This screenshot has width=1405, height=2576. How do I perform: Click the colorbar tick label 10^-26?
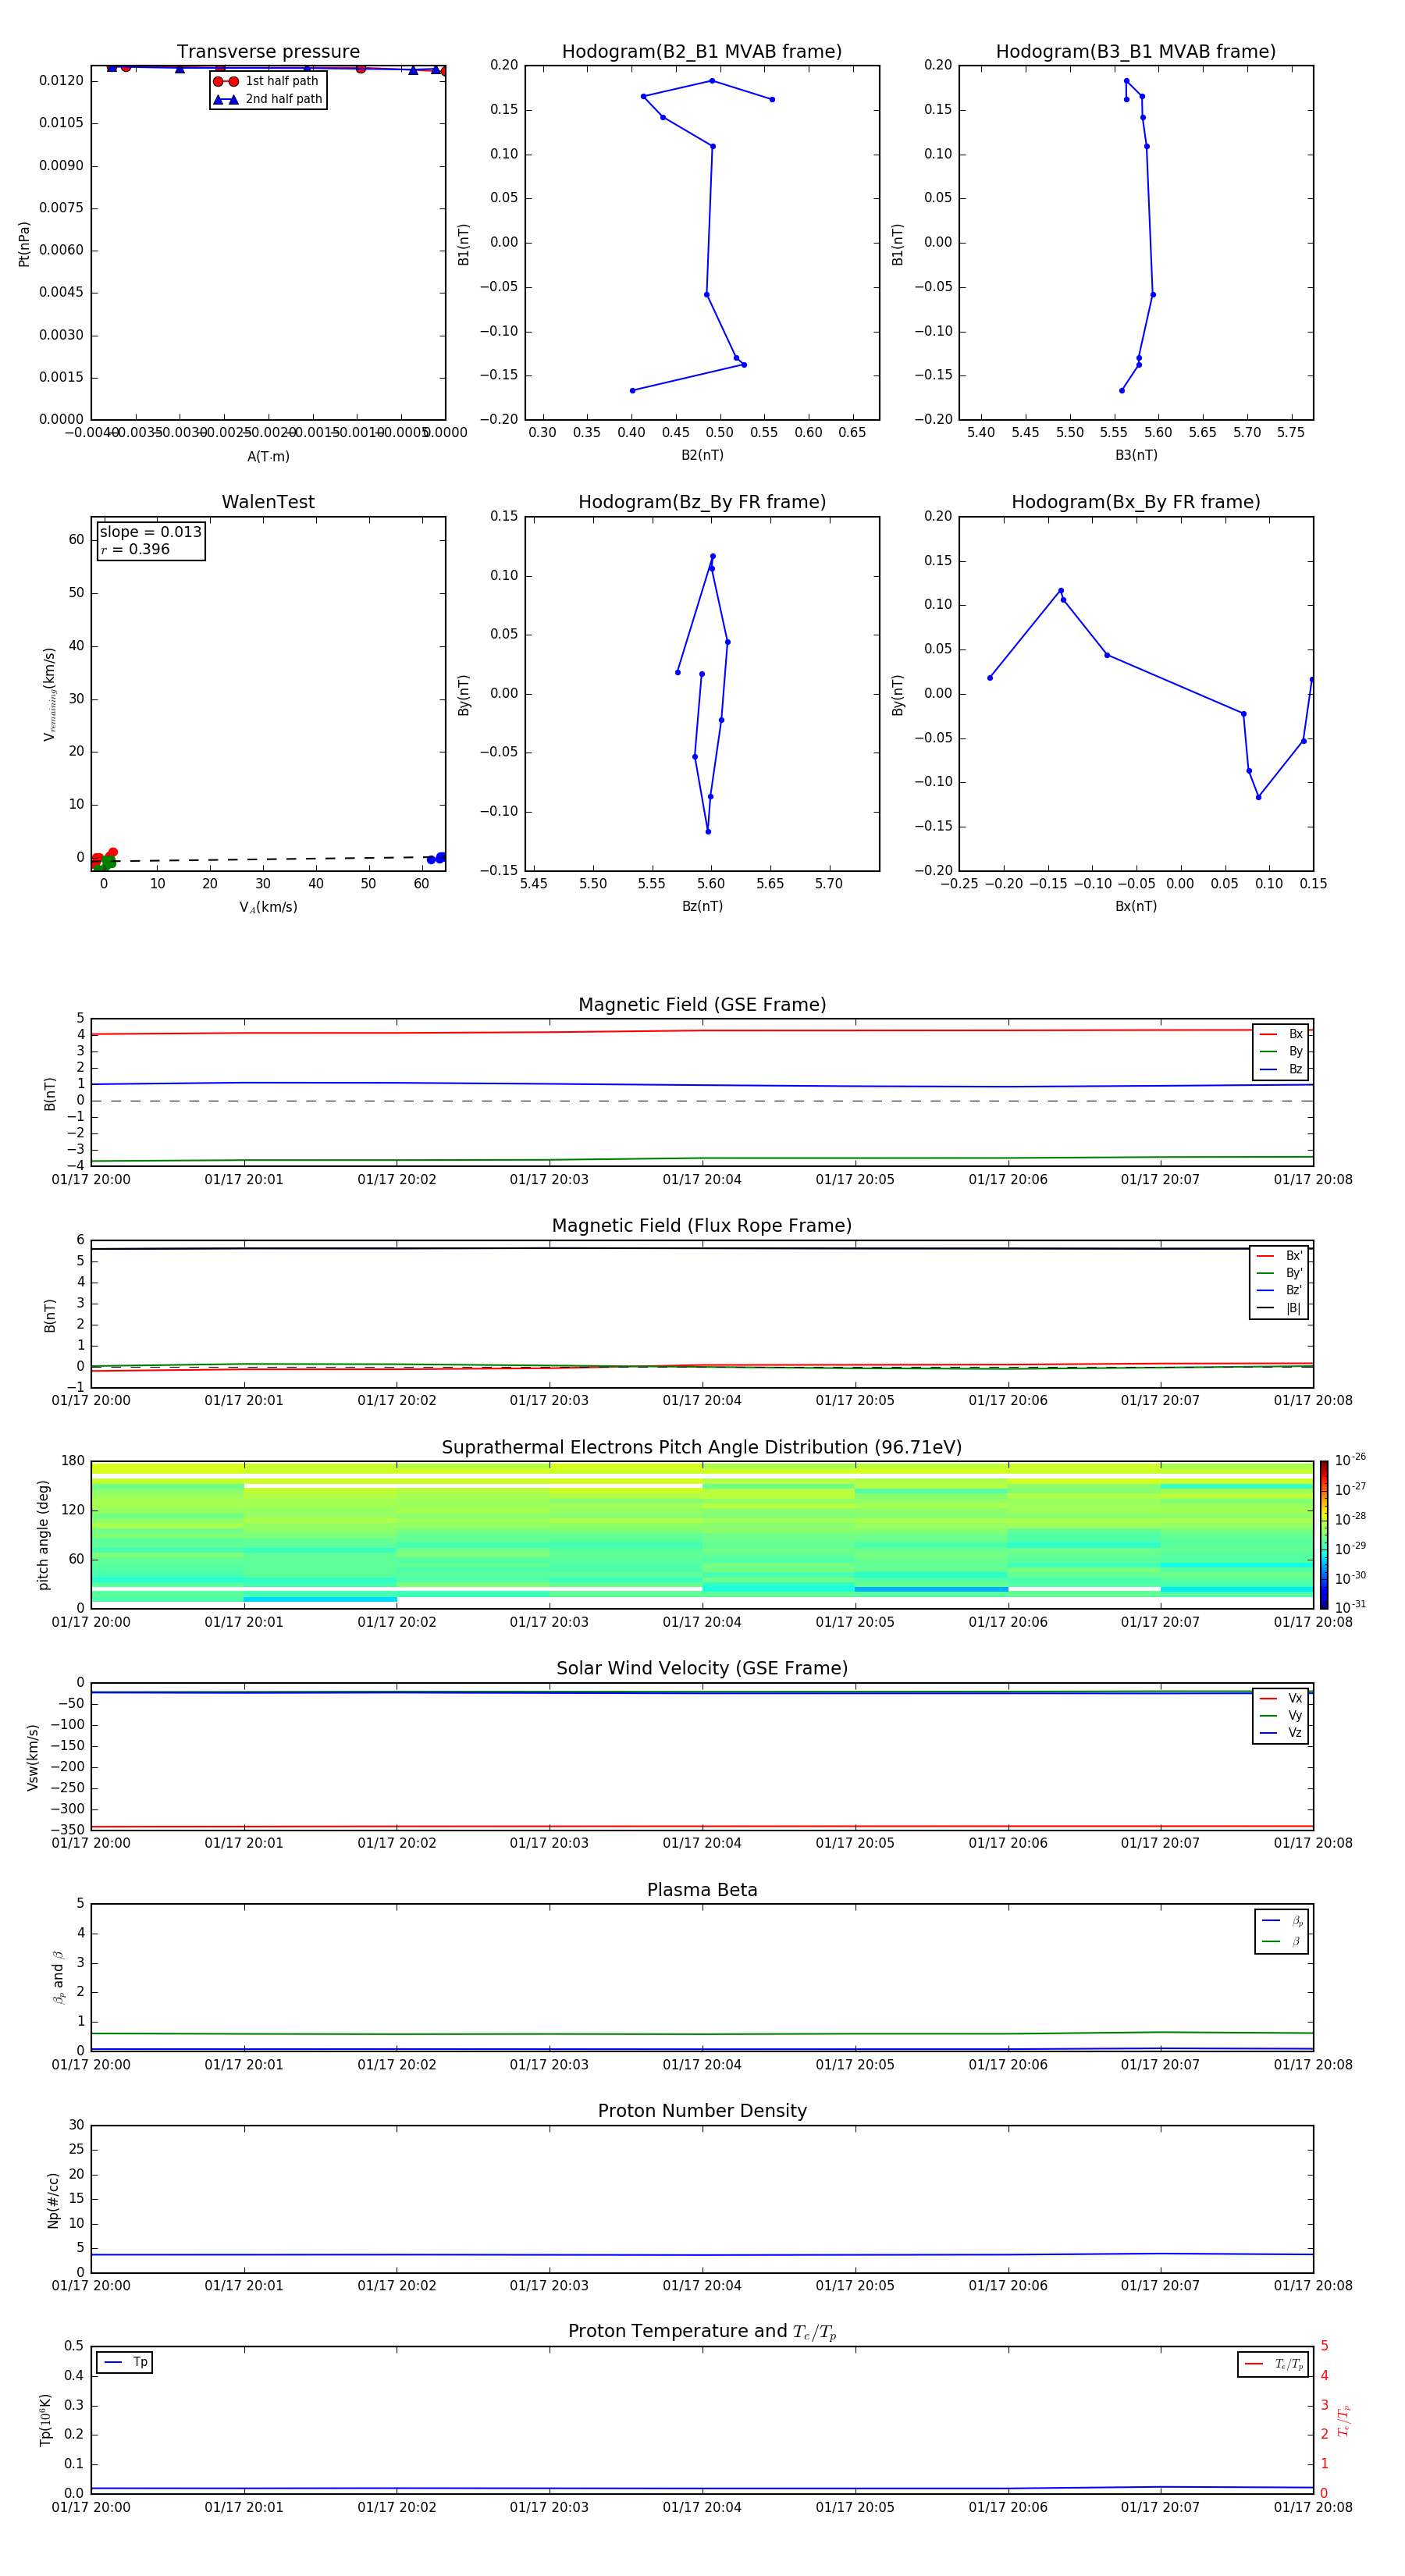(1350, 1460)
